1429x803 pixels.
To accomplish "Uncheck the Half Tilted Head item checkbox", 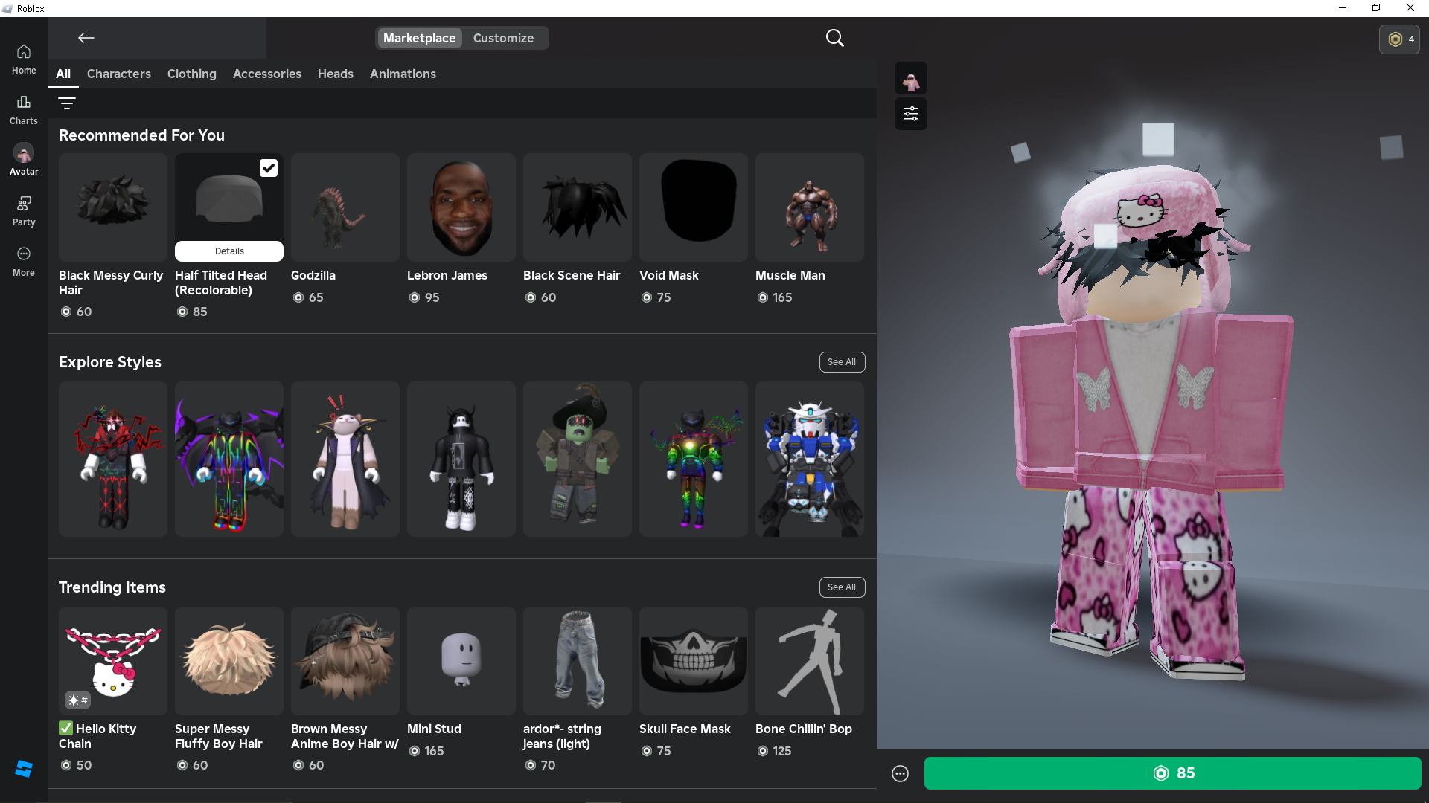I will point(269,168).
